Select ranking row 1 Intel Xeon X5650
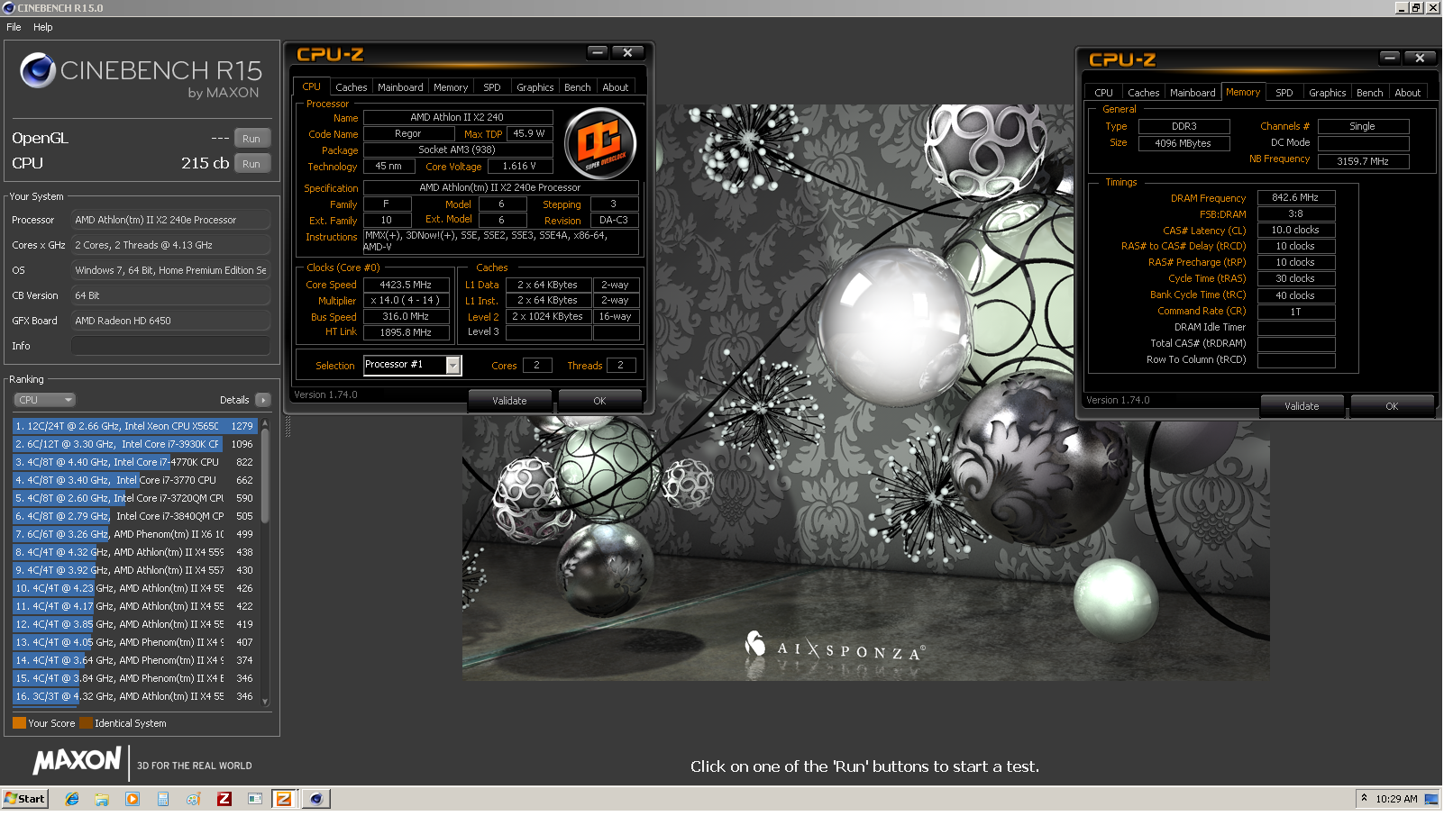Viewport: 1444px width, 816px height. (135, 426)
